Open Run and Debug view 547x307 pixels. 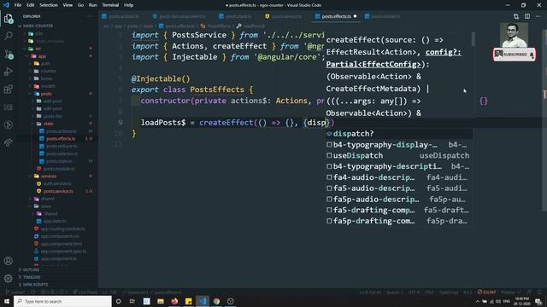point(9,72)
